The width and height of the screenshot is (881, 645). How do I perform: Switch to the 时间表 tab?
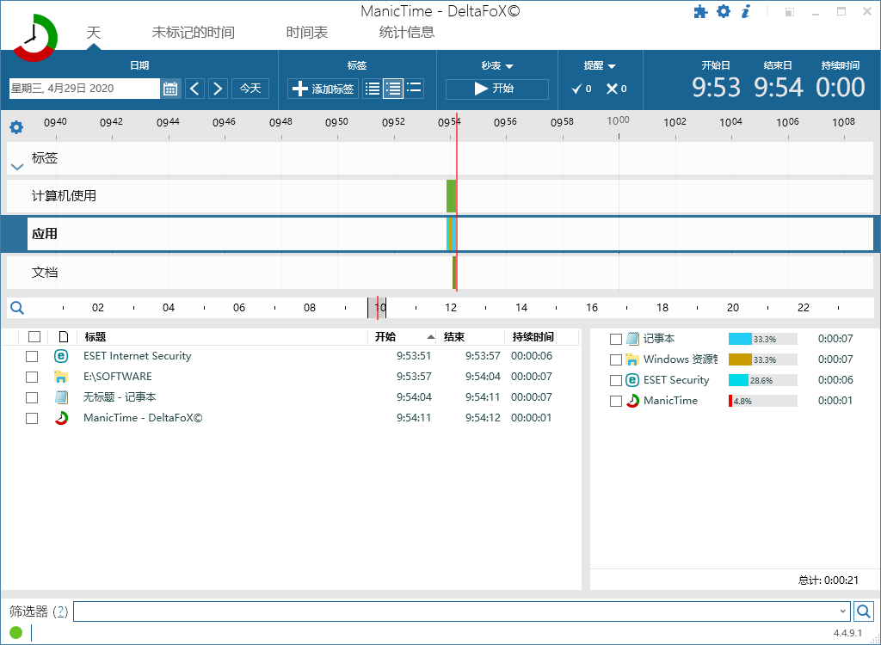pos(307,32)
